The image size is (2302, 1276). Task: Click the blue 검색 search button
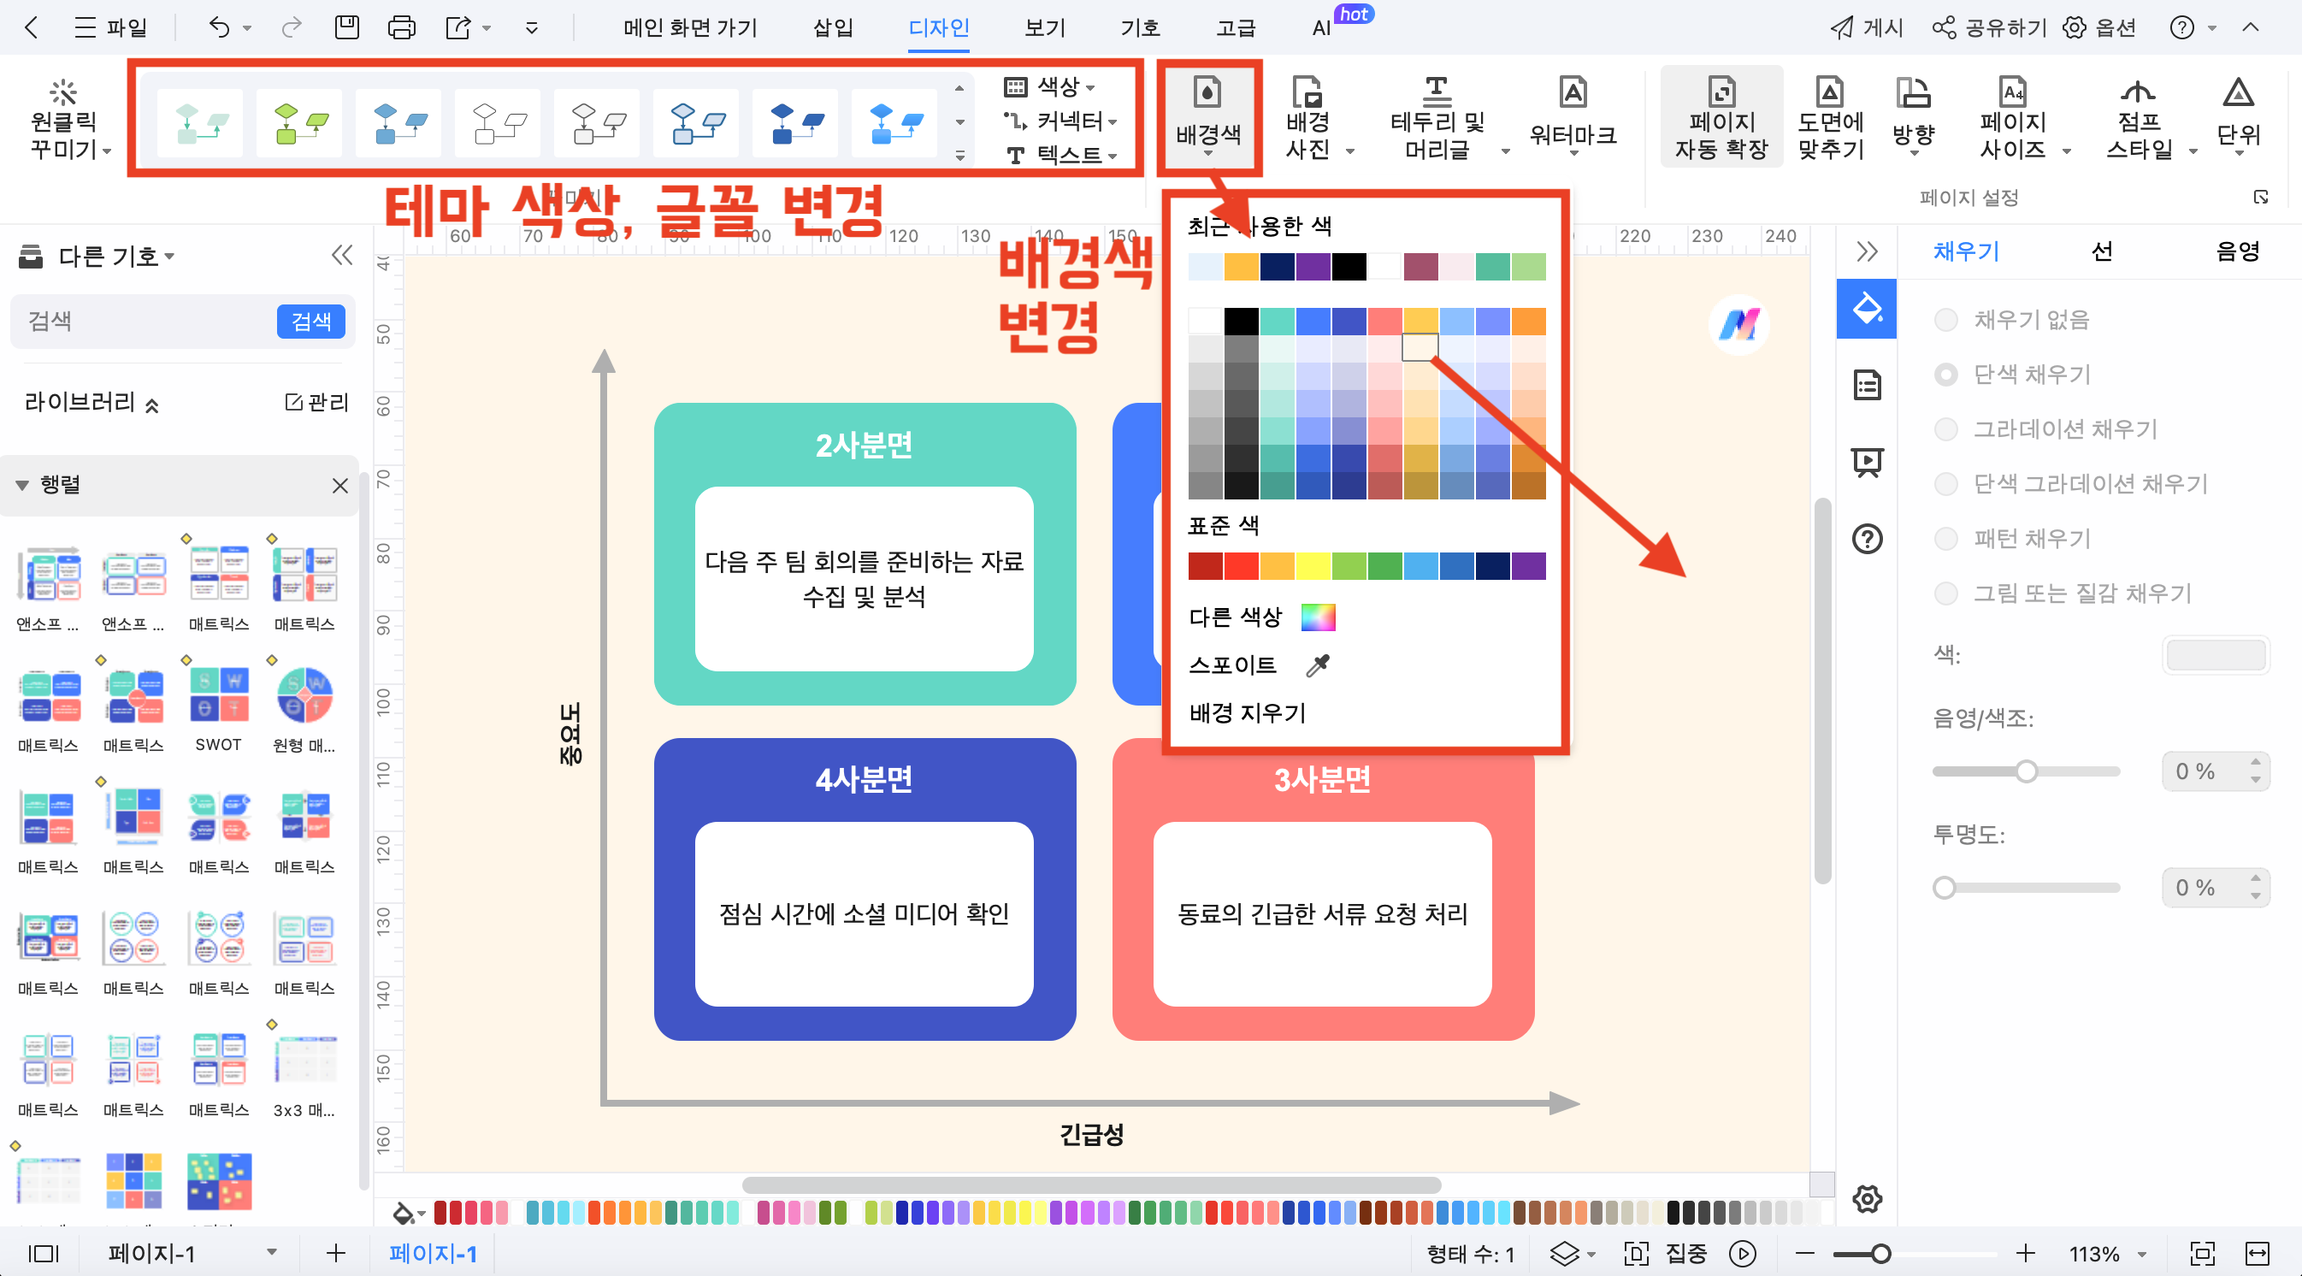(311, 321)
